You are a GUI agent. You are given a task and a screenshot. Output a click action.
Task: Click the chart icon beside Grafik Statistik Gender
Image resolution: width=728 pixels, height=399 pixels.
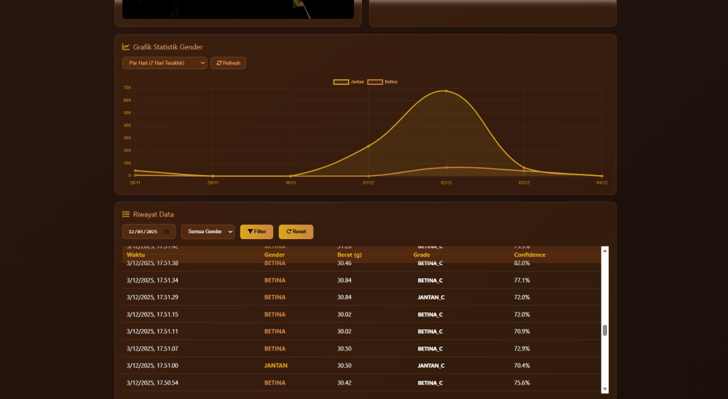tap(126, 47)
